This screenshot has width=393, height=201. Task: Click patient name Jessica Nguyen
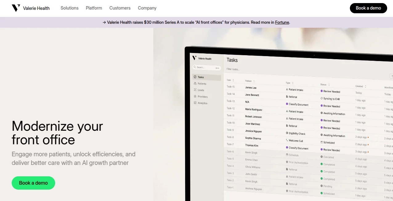coord(253,131)
